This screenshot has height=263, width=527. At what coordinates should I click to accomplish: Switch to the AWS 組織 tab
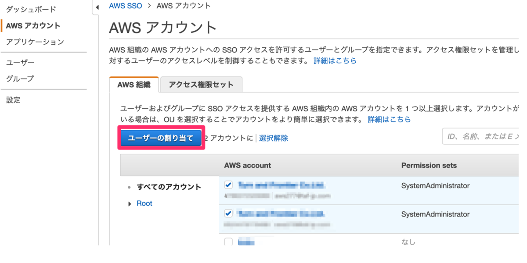click(134, 85)
